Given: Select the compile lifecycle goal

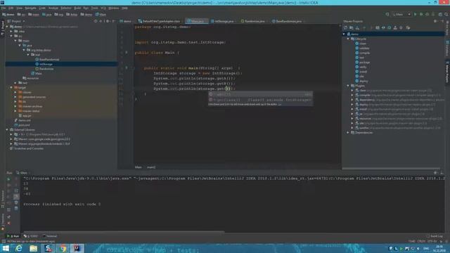Looking at the screenshot, I should coord(363,53).
